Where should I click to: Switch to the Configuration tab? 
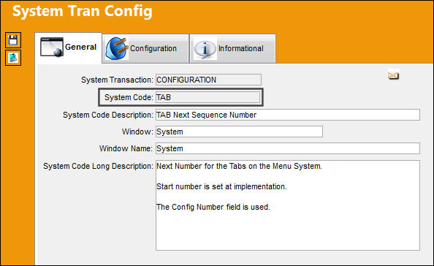(145, 49)
